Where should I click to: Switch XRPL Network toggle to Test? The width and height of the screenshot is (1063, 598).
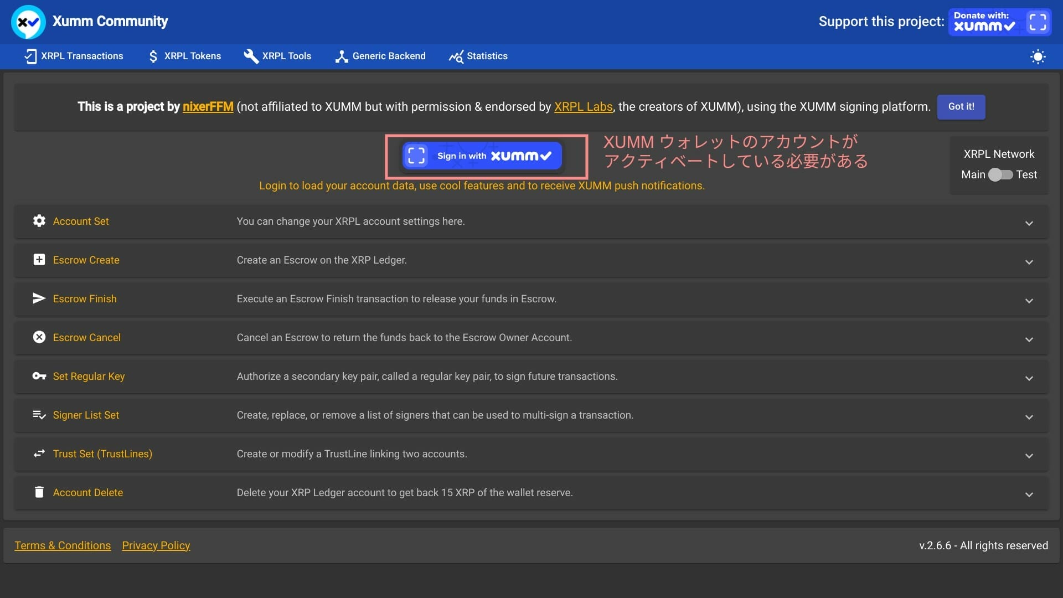tap(1000, 174)
